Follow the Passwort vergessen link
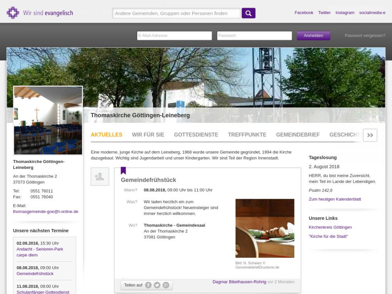392x294 pixels. (x=365, y=36)
